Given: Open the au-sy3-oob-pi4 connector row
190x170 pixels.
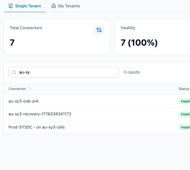Looking at the screenshot, I should tap(97, 101).
